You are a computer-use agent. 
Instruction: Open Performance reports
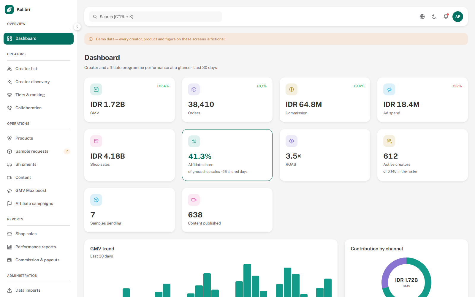pos(39,247)
